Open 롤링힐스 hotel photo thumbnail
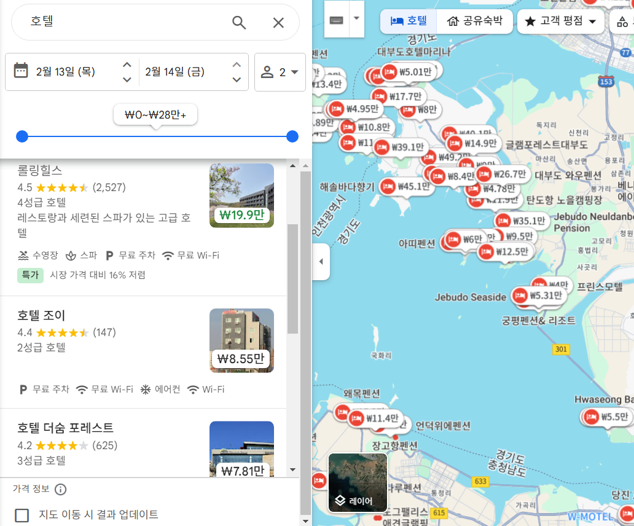This screenshot has width=634, height=526. 241,195
